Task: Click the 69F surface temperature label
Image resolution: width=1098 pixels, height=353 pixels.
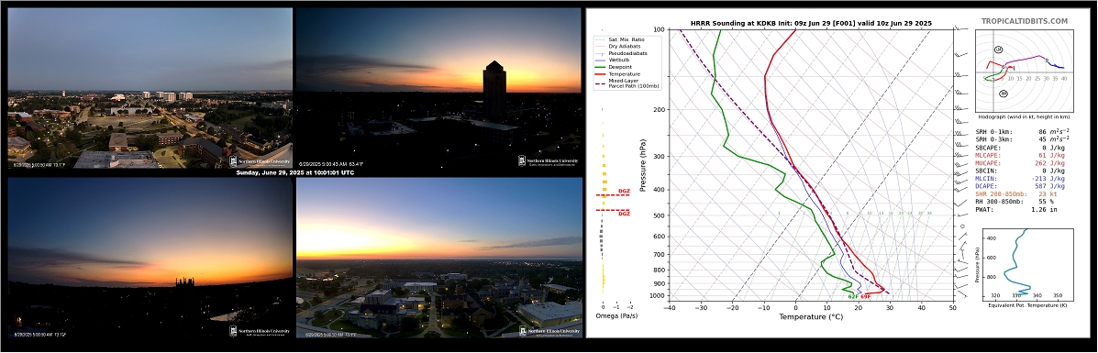Action: pyautogui.click(x=866, y=297)
